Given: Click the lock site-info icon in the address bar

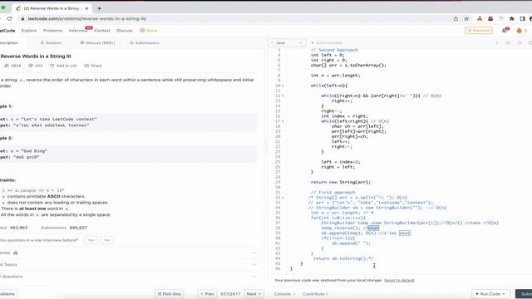Looking at the screenshot, I should 22,18.
